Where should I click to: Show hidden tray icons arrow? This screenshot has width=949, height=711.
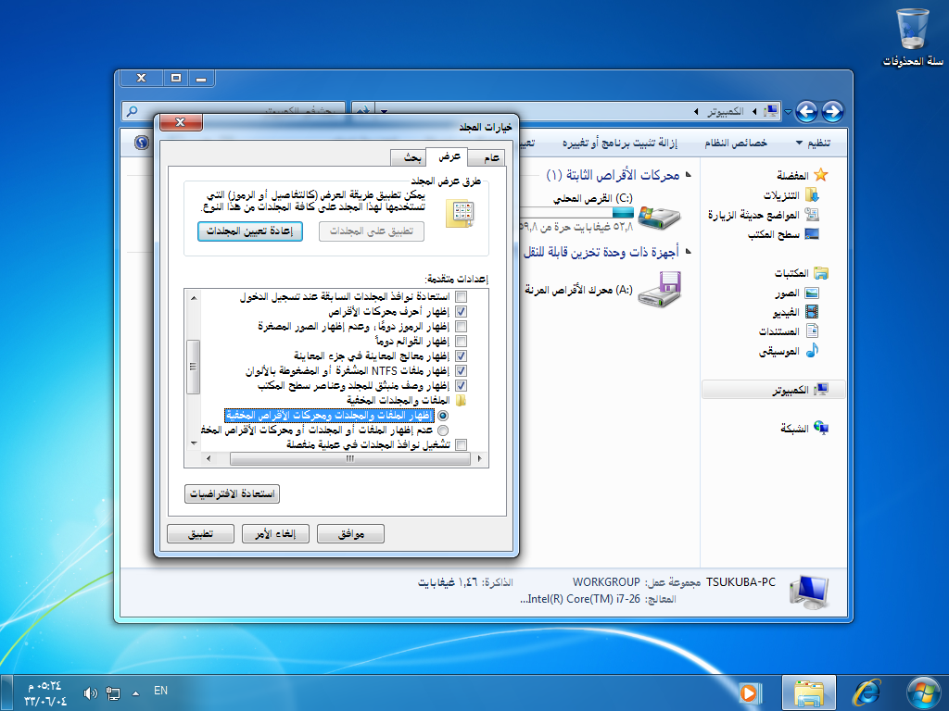pos(135,693)
